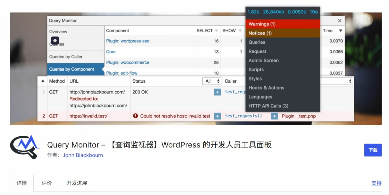Click the sort triangle in the first column header

(x=43, y=81)
